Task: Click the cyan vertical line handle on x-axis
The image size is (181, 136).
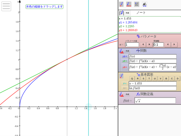Action: click(x=88, y=107)
